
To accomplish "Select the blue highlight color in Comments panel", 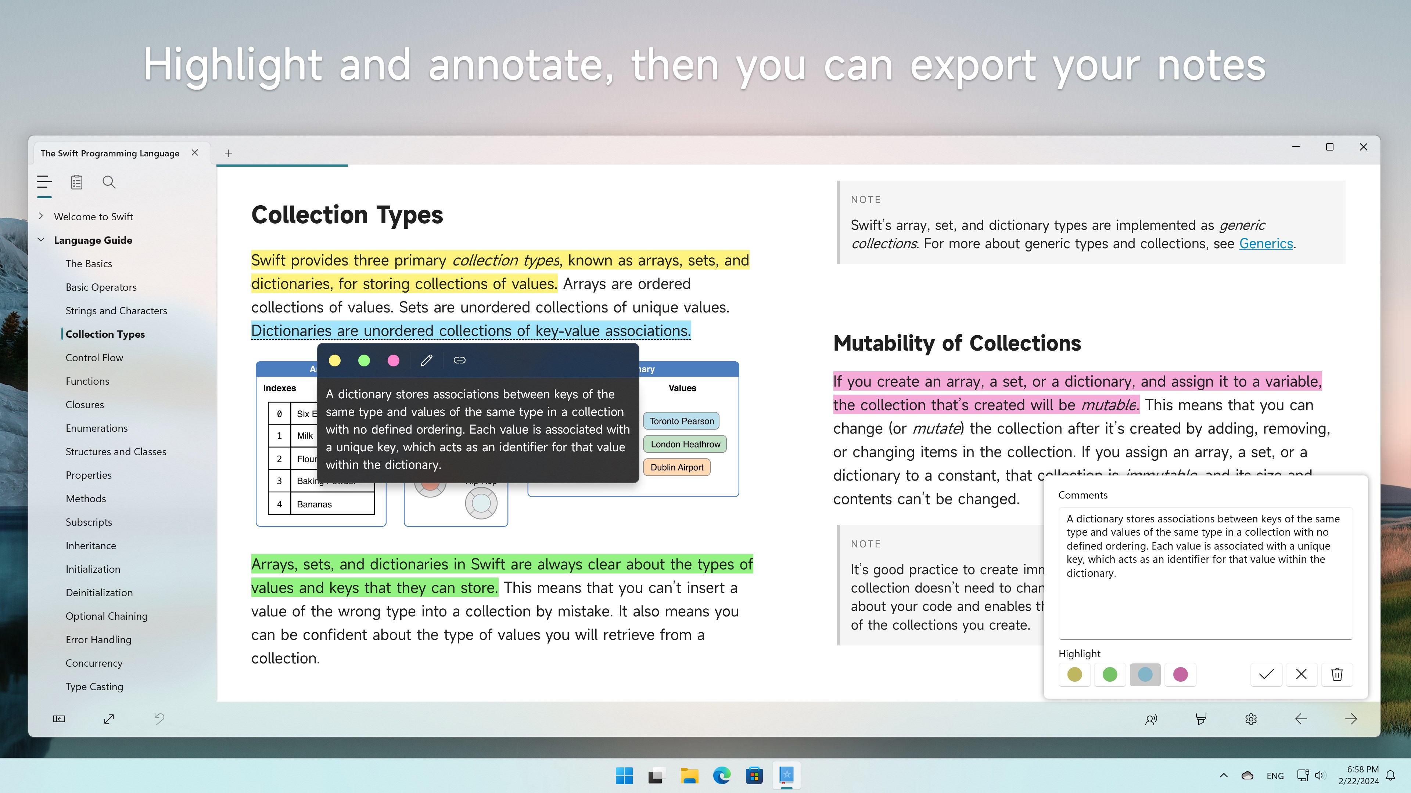I will tap(1145, 674).
